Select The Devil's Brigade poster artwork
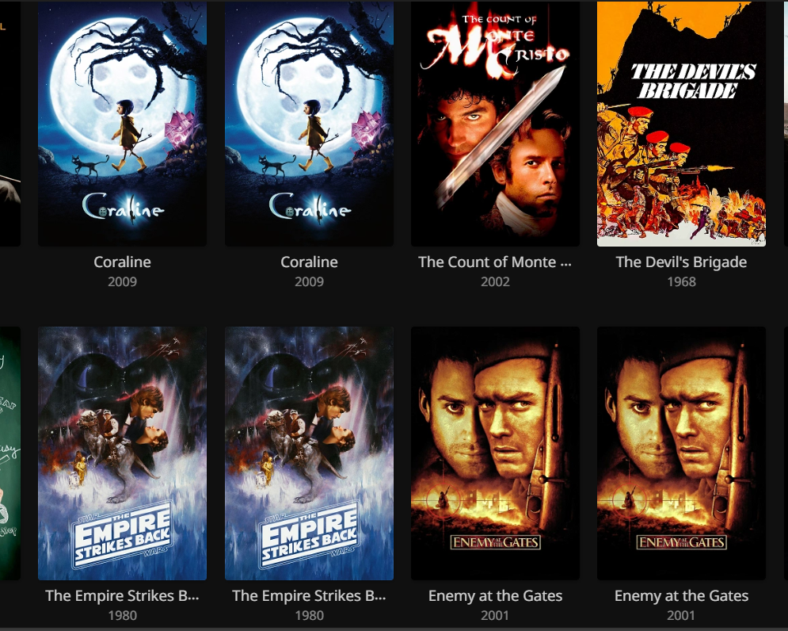Viewport: 788px width, 631px height. [681, 124]
